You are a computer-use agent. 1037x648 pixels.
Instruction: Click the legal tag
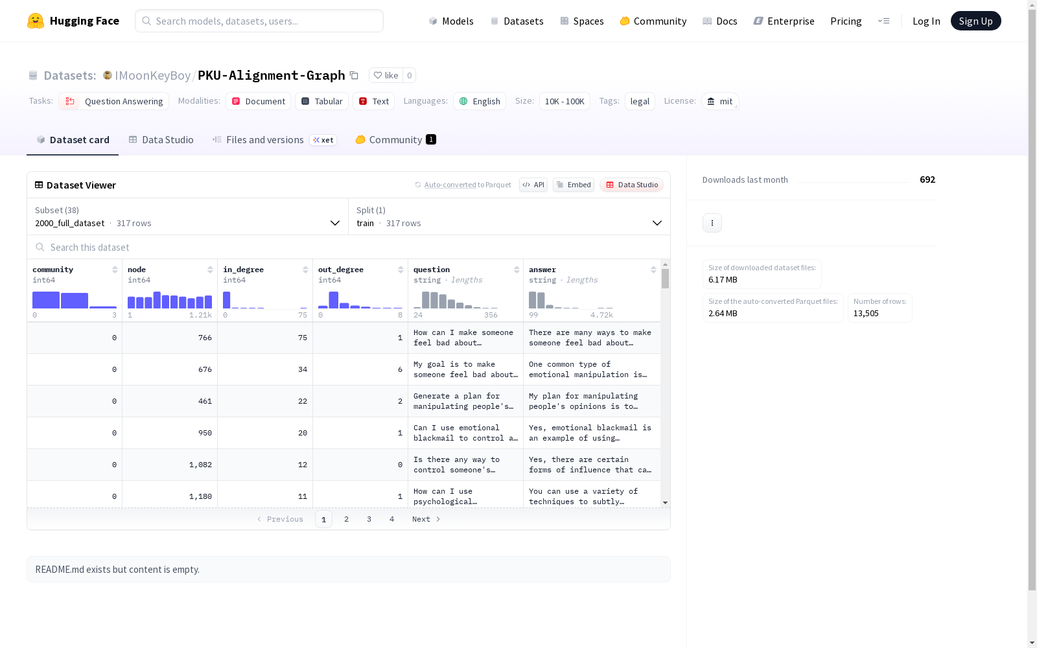point(640,101)
